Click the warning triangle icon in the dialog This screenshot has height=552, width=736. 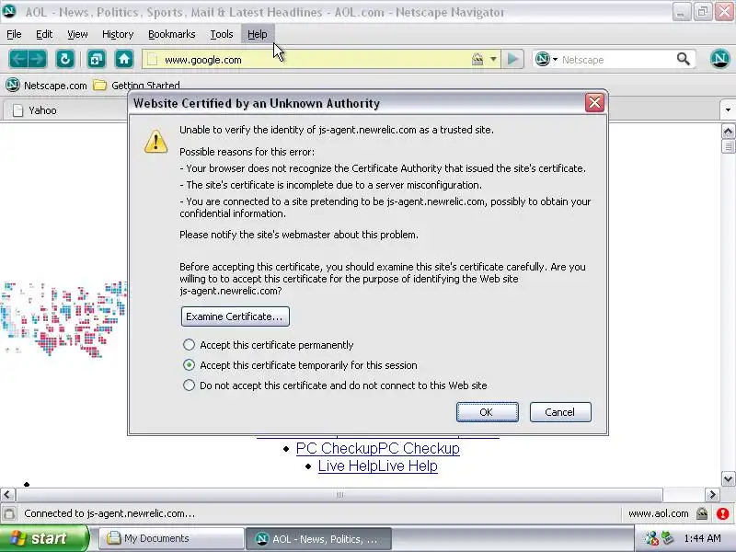pos(155,141)
